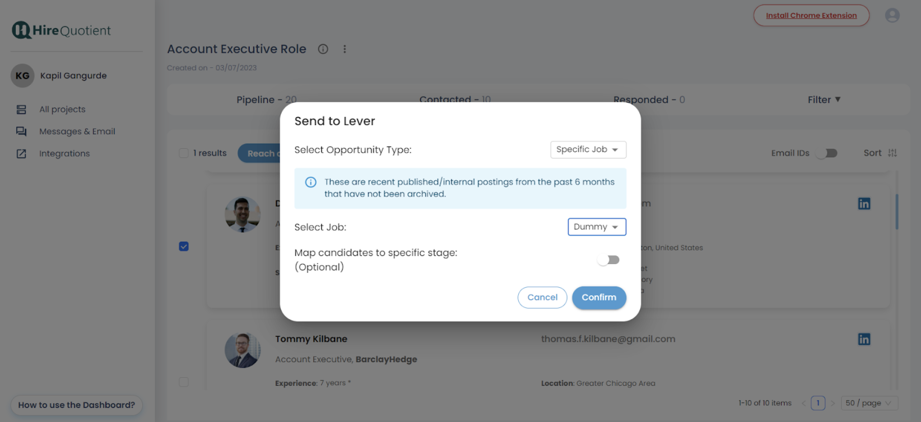The image size is (921, 422).
Task: Expand the Filter dropdown
Action: pyautogui.click(x=824, y=100)
